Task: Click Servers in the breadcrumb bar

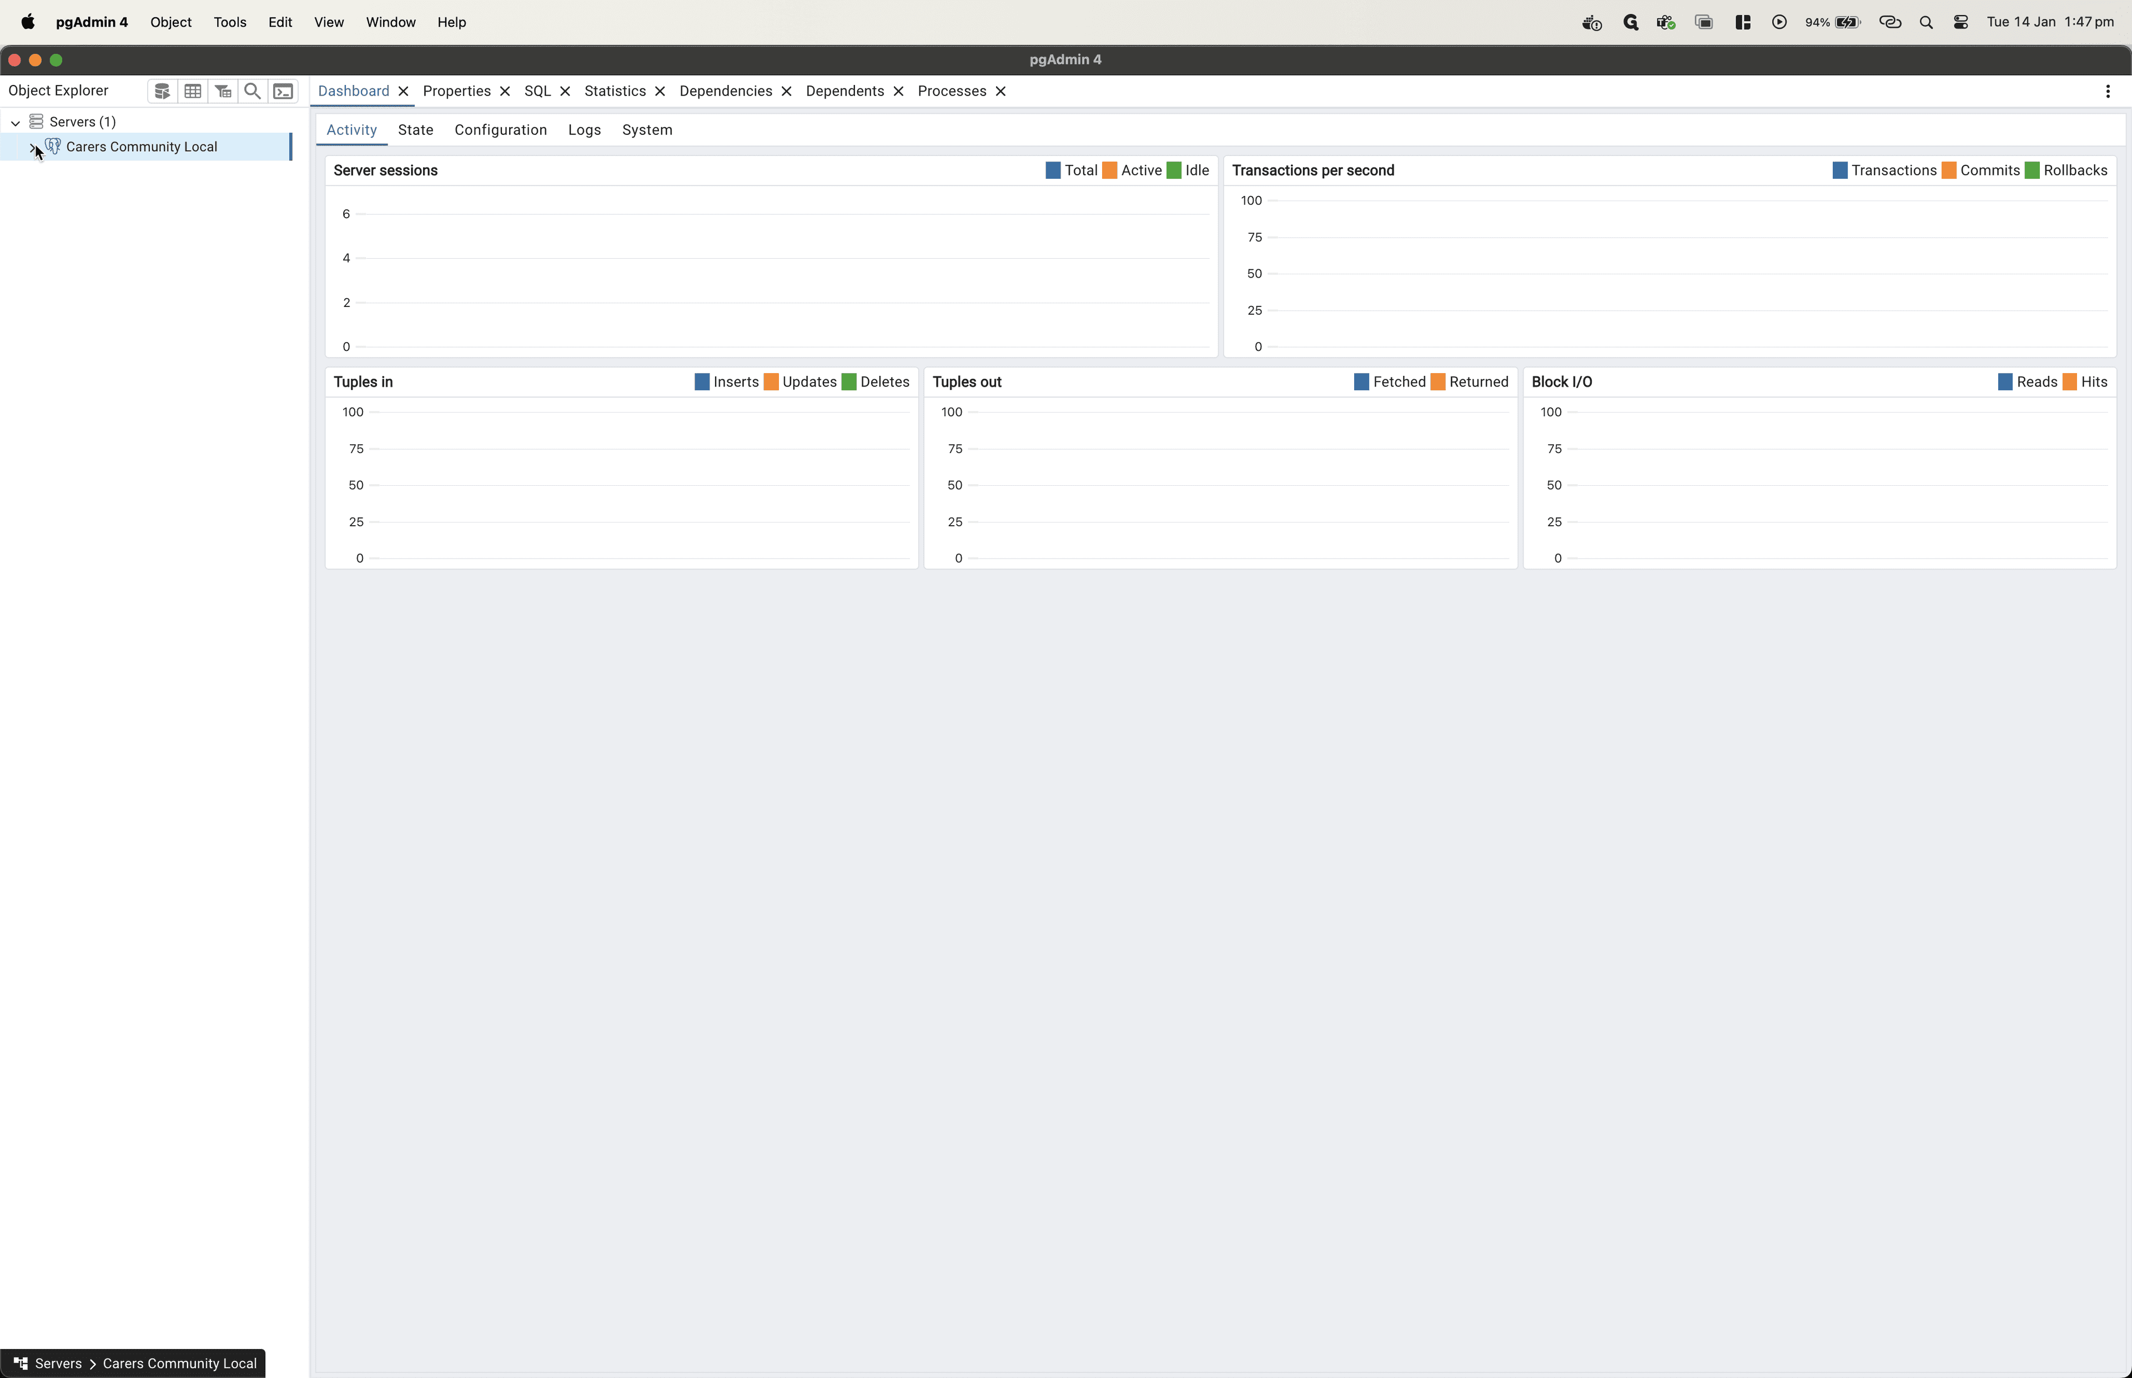Action: tap(58, 1364)
